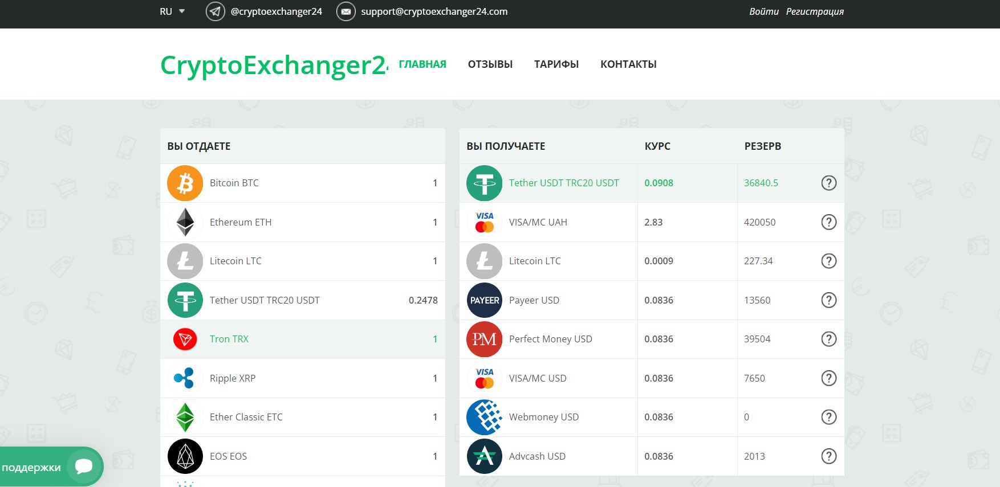Select Ether Classic ETC to give
The width and height of the screenshot is (1000, 487).
click(303, 418)
